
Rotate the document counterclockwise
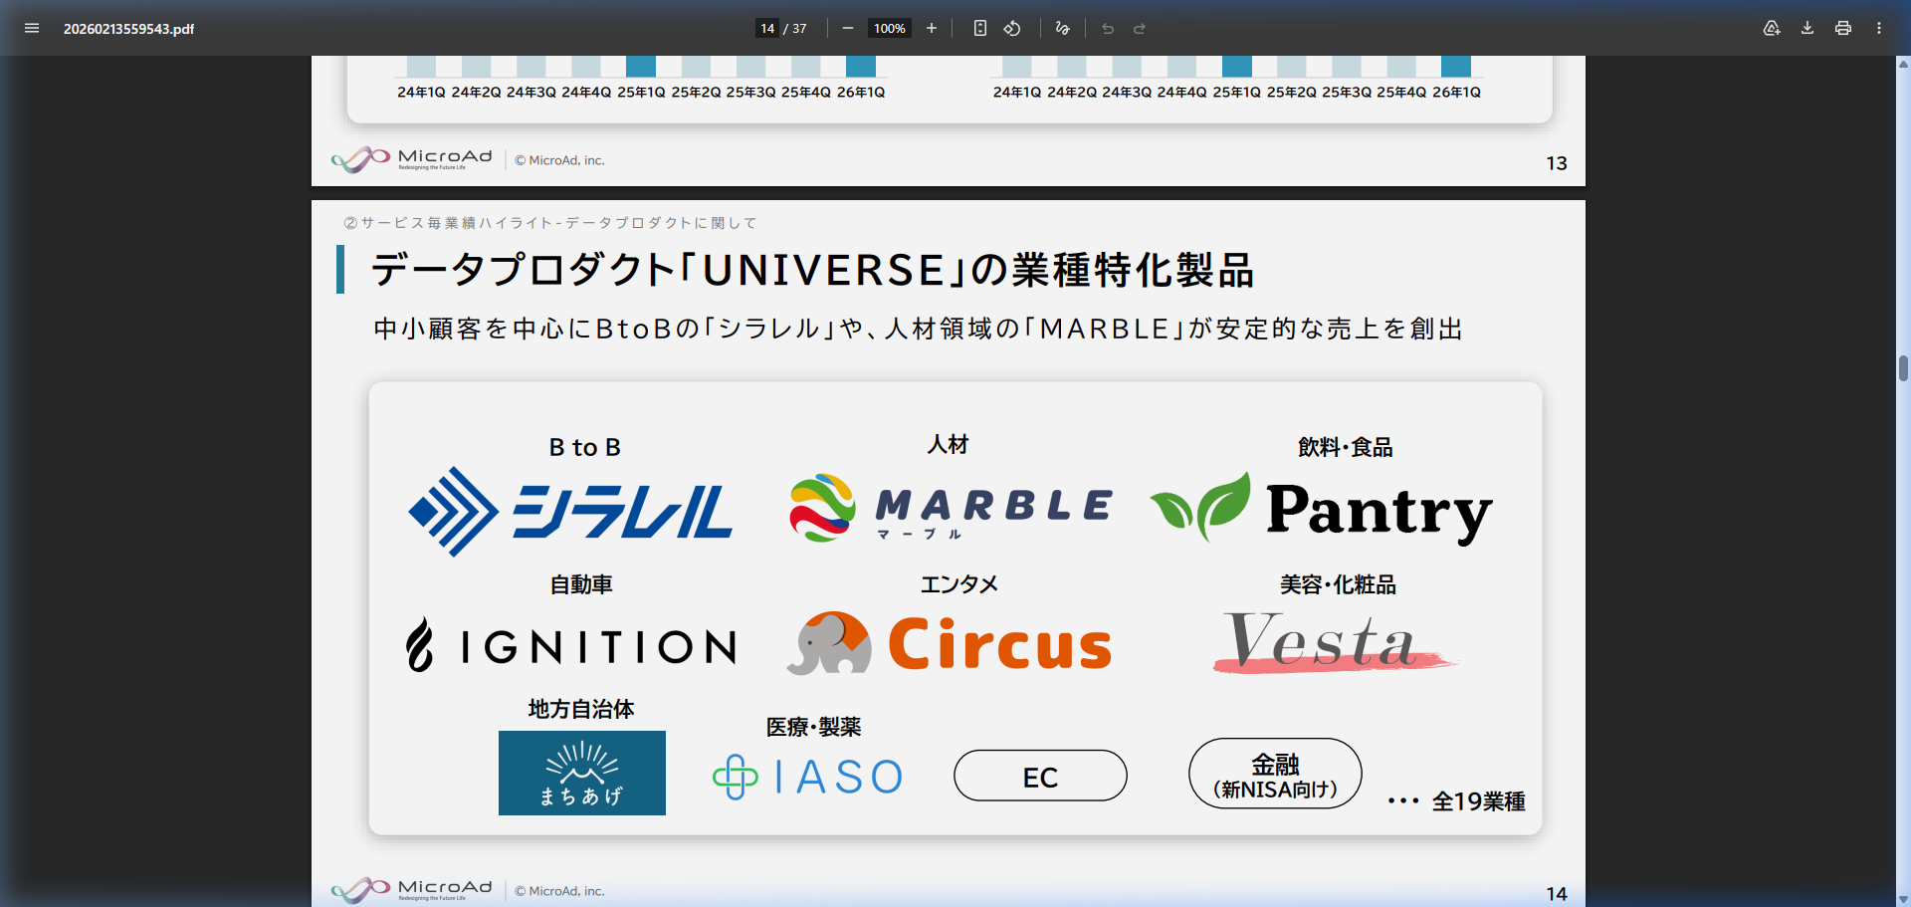1011,28
